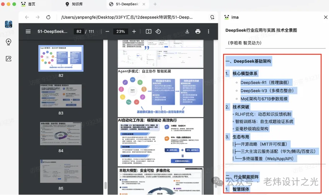Click the text 技术突破
This screenshot has height=195, width=329.
tap(241, 107)
